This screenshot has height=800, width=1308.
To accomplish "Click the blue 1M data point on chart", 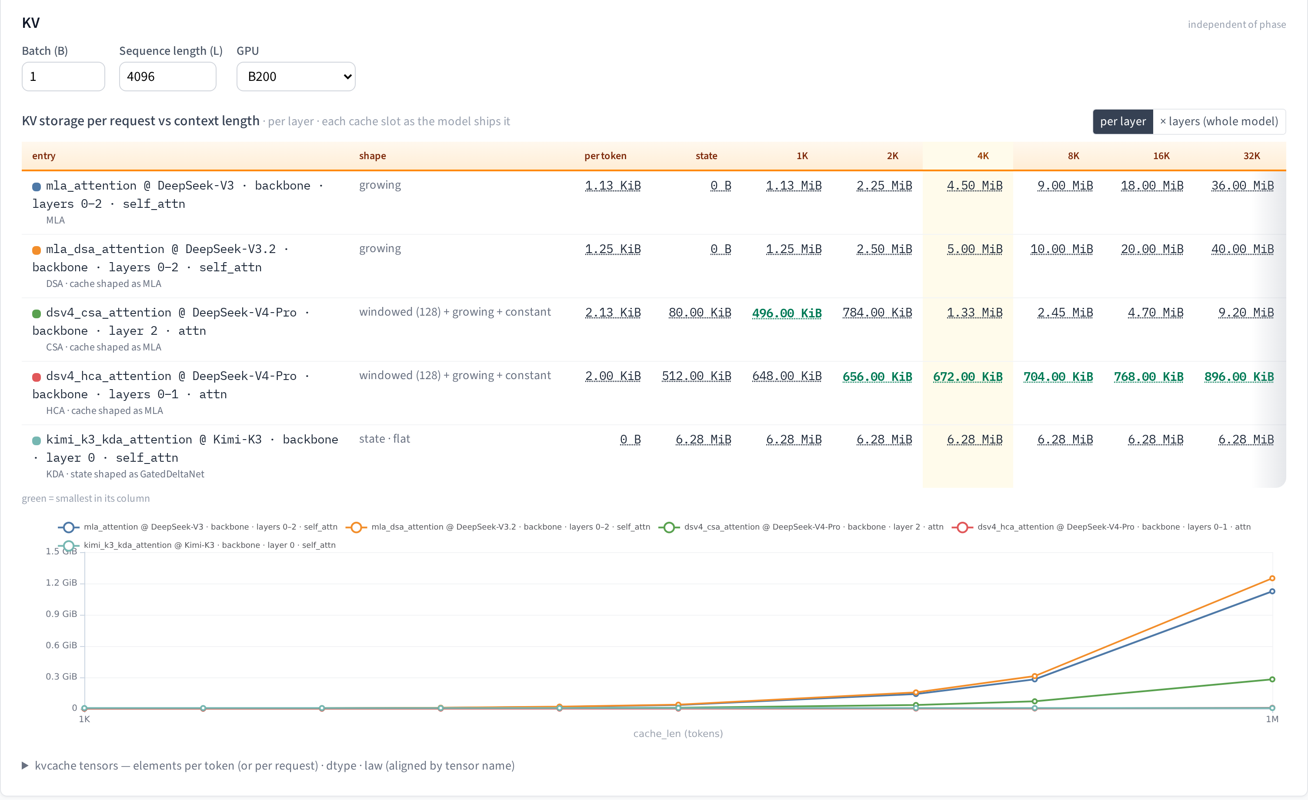I will tap(1272, 591).
